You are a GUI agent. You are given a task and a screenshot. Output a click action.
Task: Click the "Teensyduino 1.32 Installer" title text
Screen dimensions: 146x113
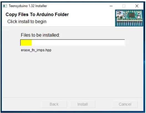coord(28,6)
